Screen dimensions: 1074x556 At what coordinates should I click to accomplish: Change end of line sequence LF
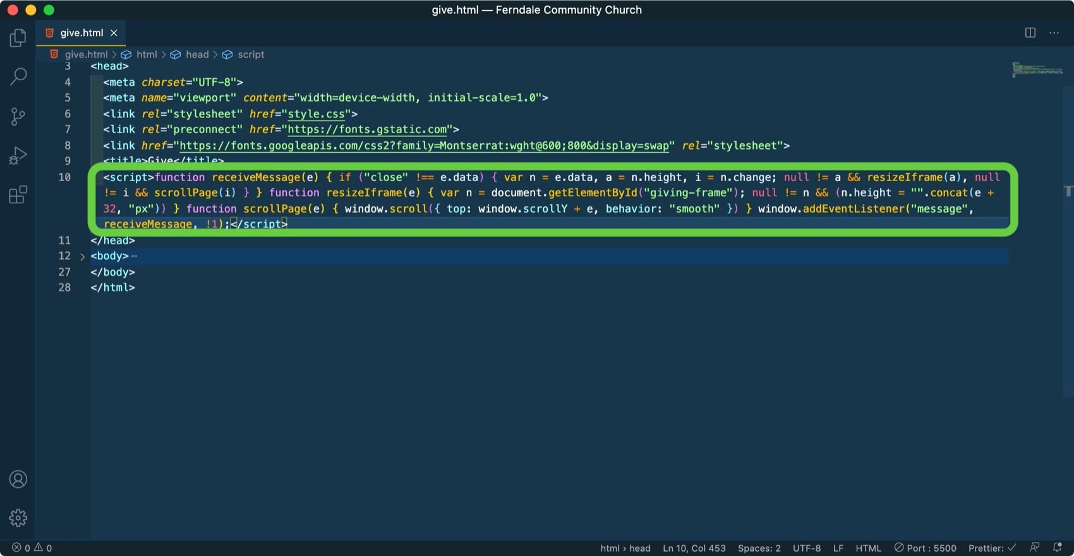tap(838, 548)
